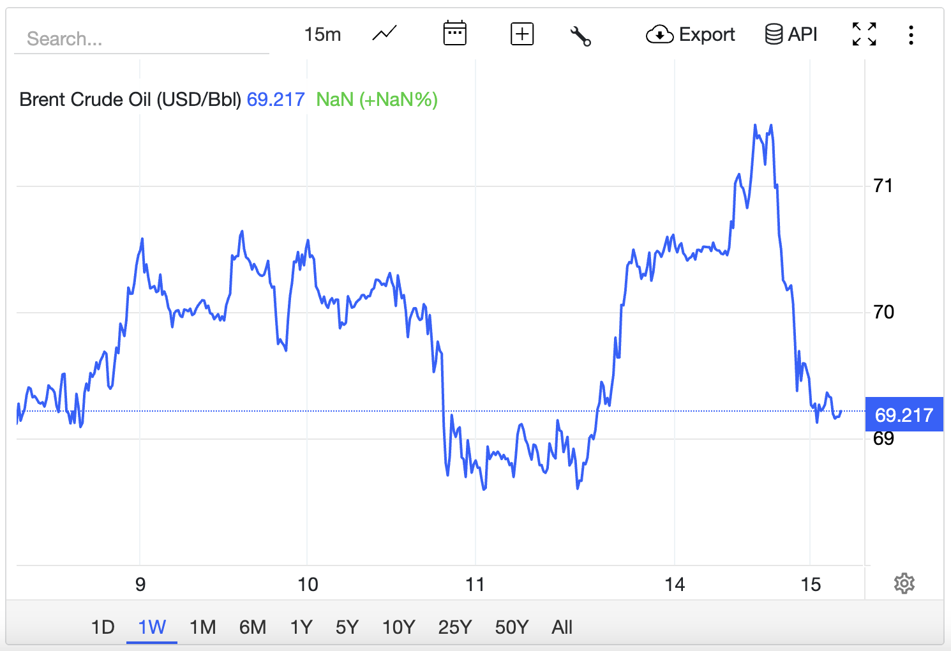Switch to 1Y time range
951x651 pixels.
click(x=301, y=627)
